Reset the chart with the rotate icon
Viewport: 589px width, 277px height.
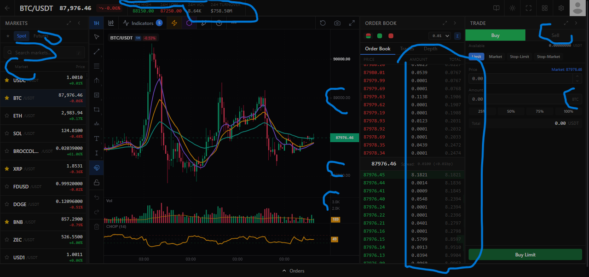[x=323, y=23]
